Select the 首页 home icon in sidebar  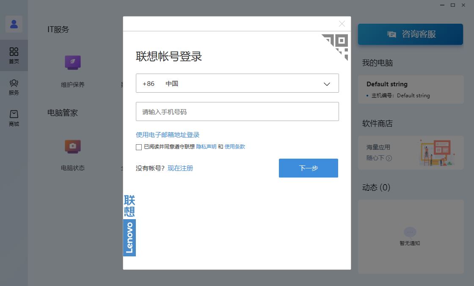point(14,55)
